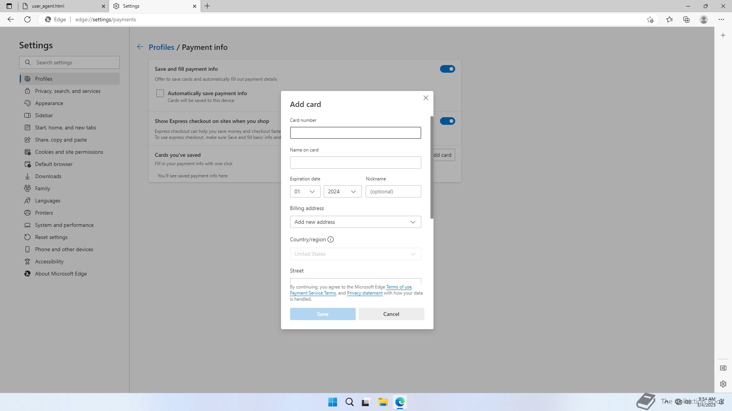Click the Collections toolbar icon
The image size is (732, 411).
coord(686,19)
